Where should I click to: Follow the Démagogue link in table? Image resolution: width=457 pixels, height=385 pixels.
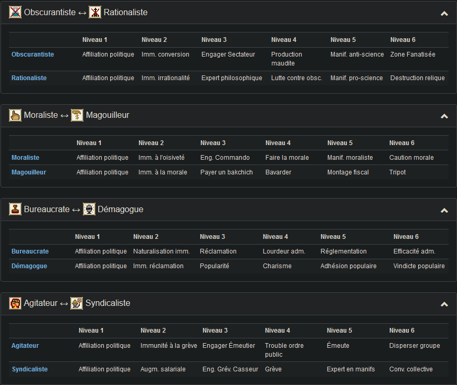[29, 266]
